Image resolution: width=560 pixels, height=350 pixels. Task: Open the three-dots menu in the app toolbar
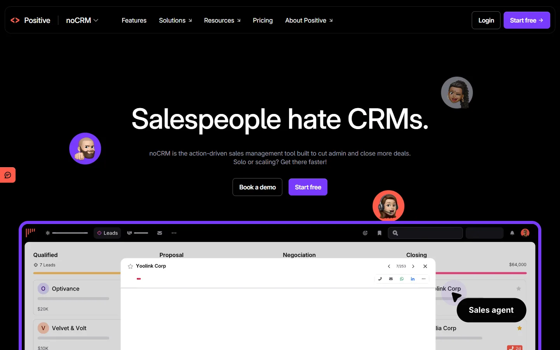pos(174,233)
